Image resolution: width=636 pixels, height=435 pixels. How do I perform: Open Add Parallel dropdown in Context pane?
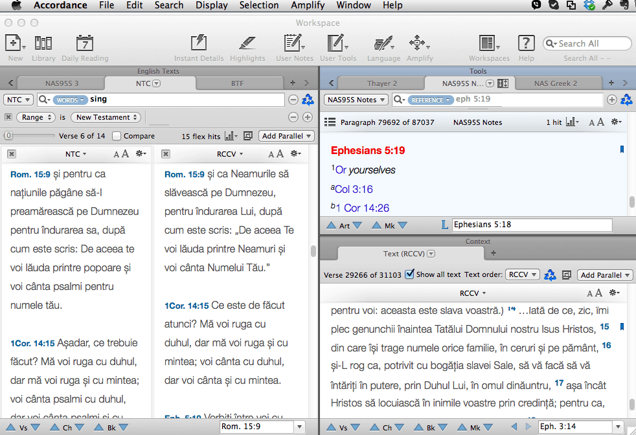click(x=605, y=275)
